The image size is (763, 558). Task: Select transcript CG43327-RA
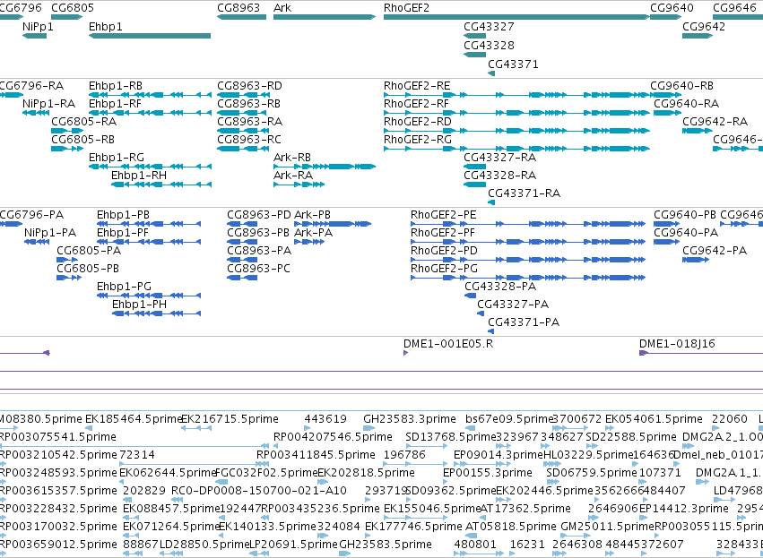coord(499,158)
